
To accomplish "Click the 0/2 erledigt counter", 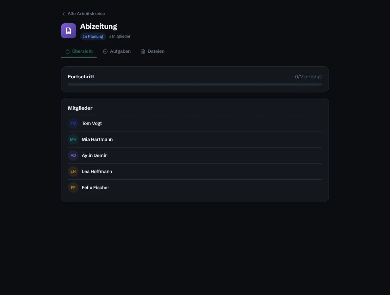I will click(x=308, y=77).
